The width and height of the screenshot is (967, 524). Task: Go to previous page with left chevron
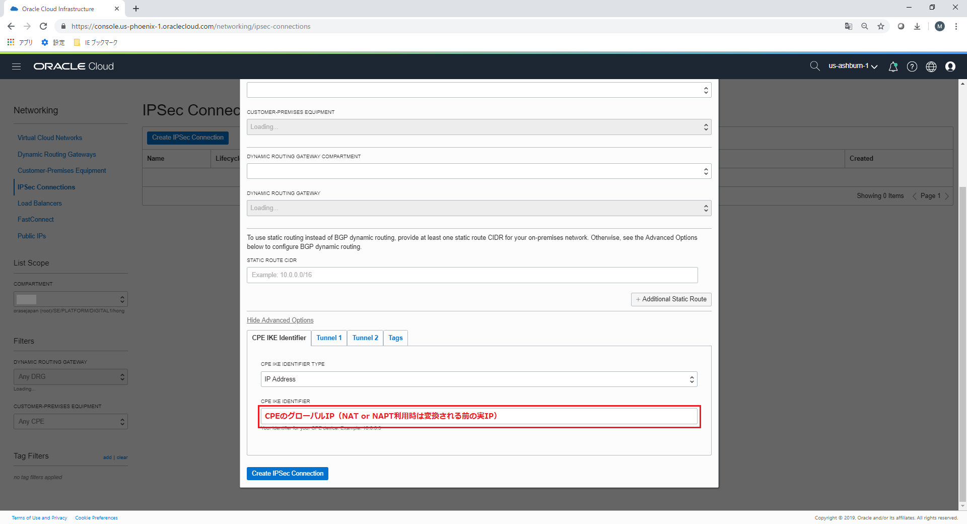(914, 196)
